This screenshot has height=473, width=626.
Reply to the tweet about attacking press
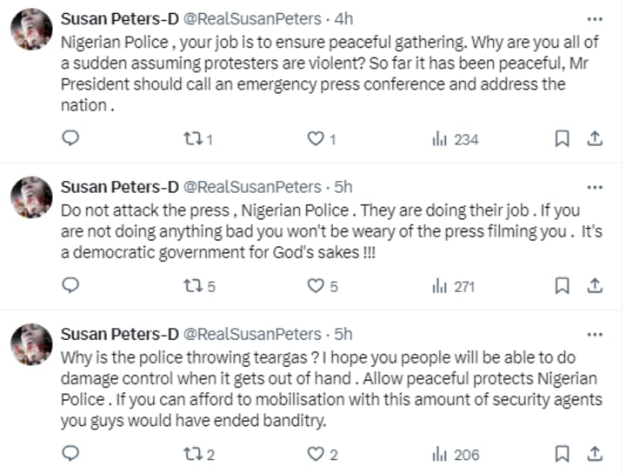point(72,286)
